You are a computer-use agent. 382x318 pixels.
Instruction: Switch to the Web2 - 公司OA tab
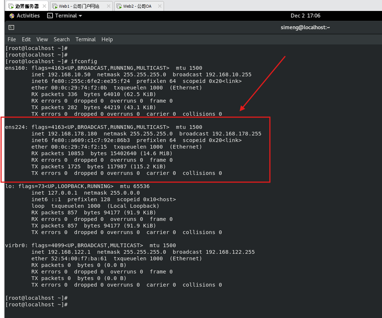click(x=137, y=6)
